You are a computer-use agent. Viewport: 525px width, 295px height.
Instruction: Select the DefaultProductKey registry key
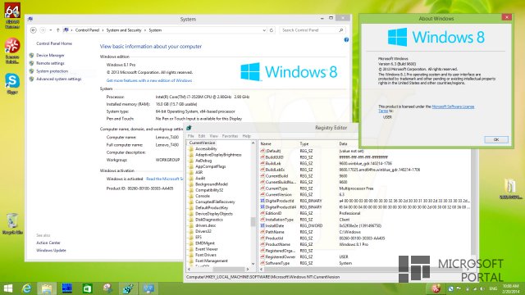212,207
